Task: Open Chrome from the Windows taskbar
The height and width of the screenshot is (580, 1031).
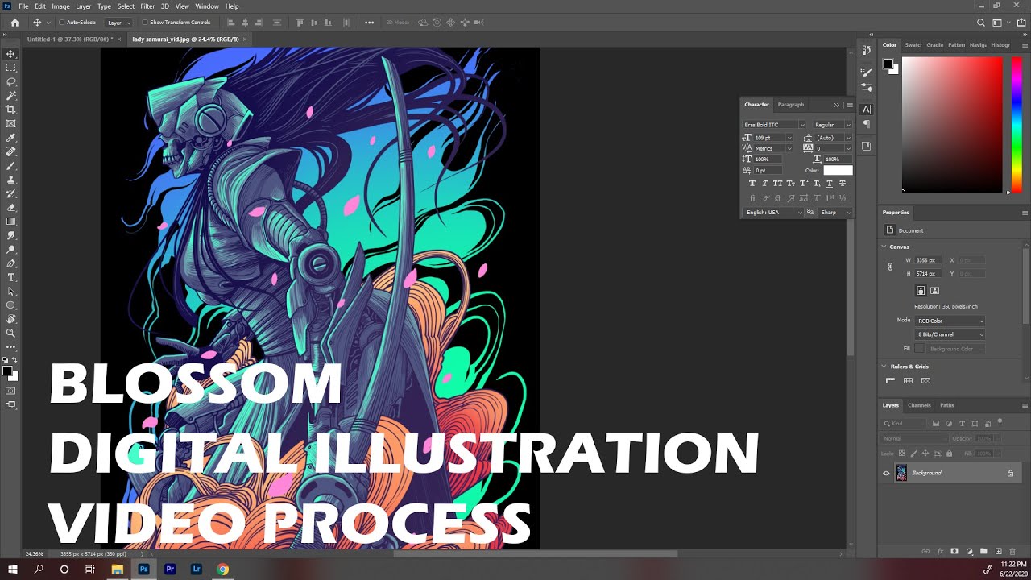Action: [x=222, y=569]
